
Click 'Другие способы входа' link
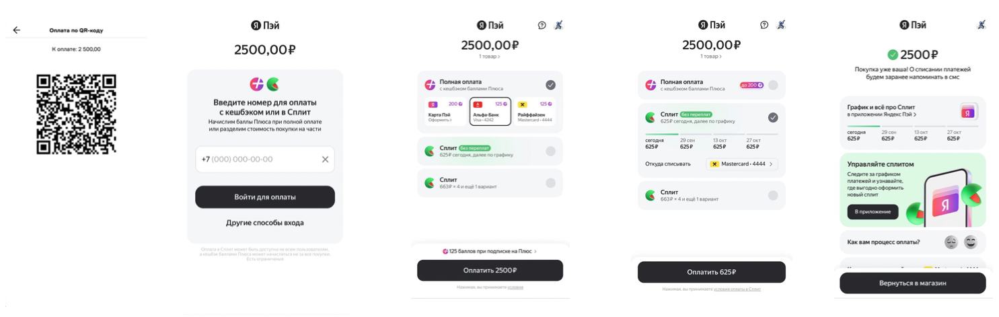[265, 223]
